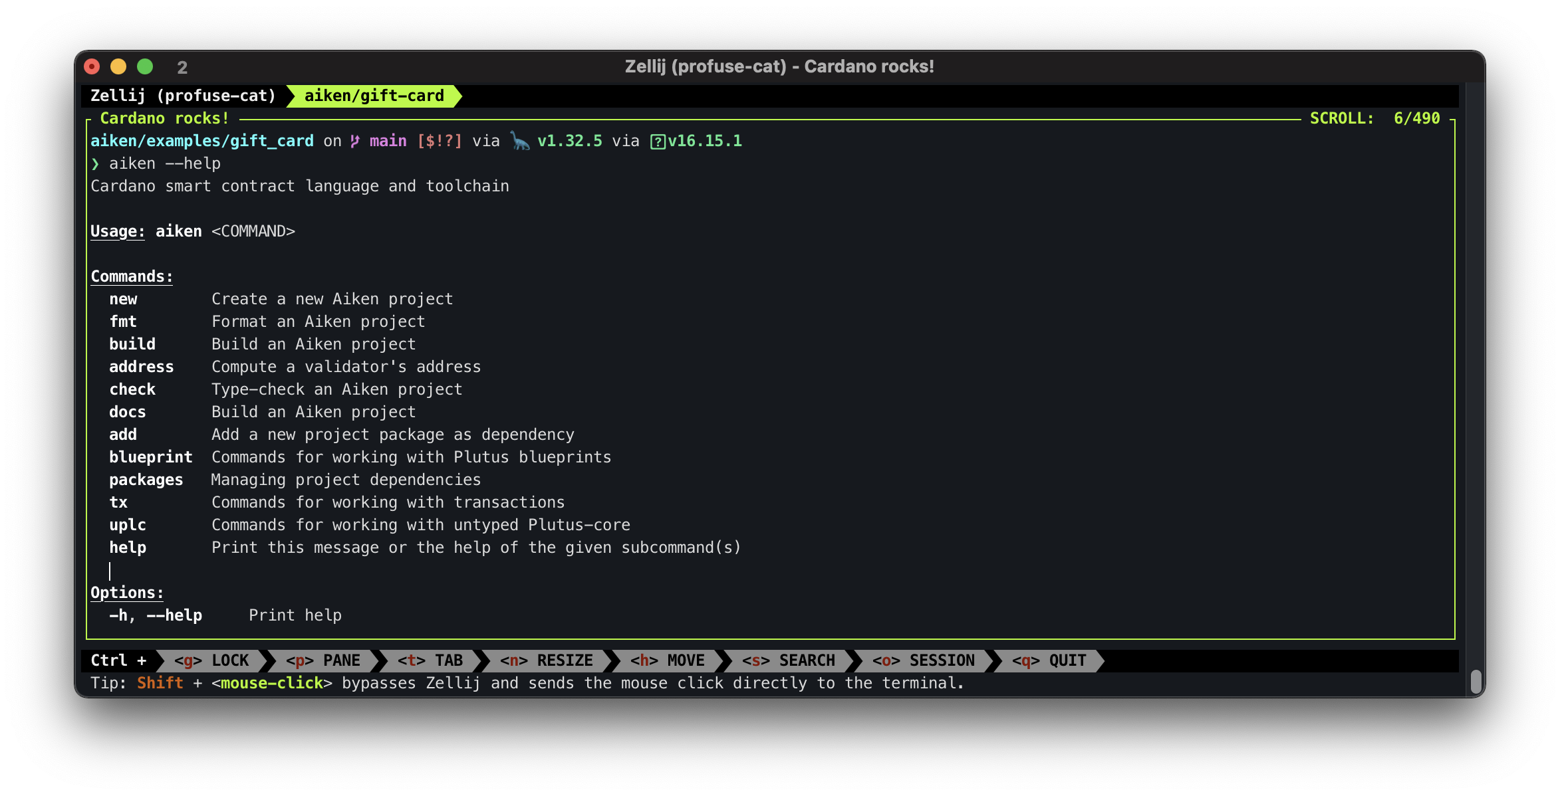Click the boxed question mark node icon
The width and height of the screenshot is (1560, 796).
point(658,142)
